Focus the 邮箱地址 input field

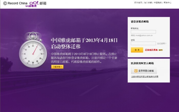pos(143,32)
